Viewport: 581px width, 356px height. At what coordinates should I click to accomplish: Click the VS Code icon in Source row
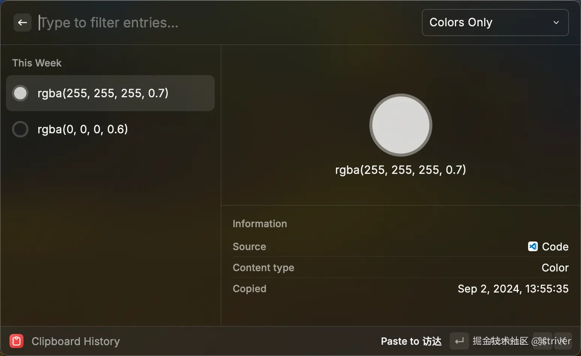[x=533, y=246]
